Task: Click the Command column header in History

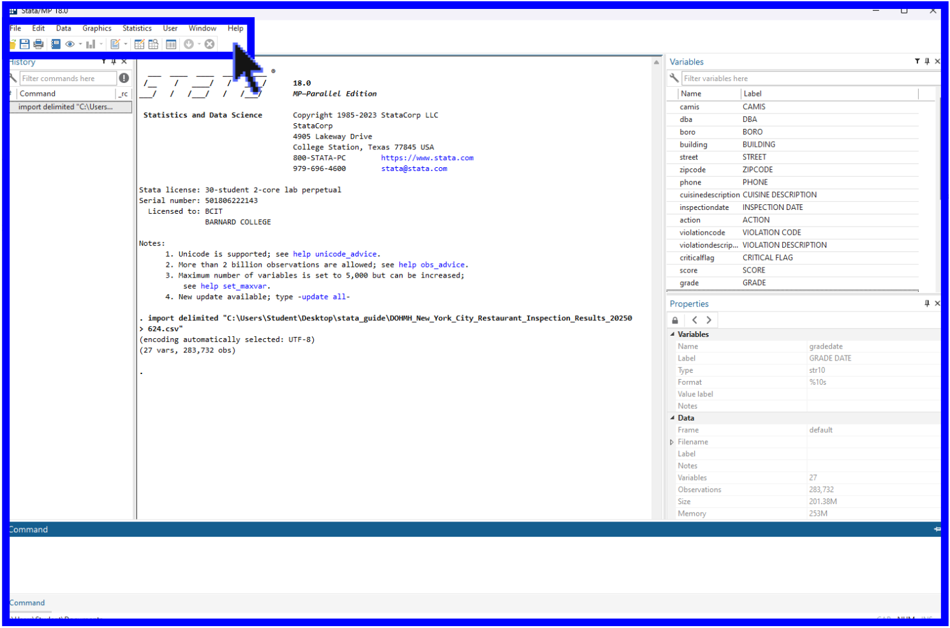Action: point(66,93)
